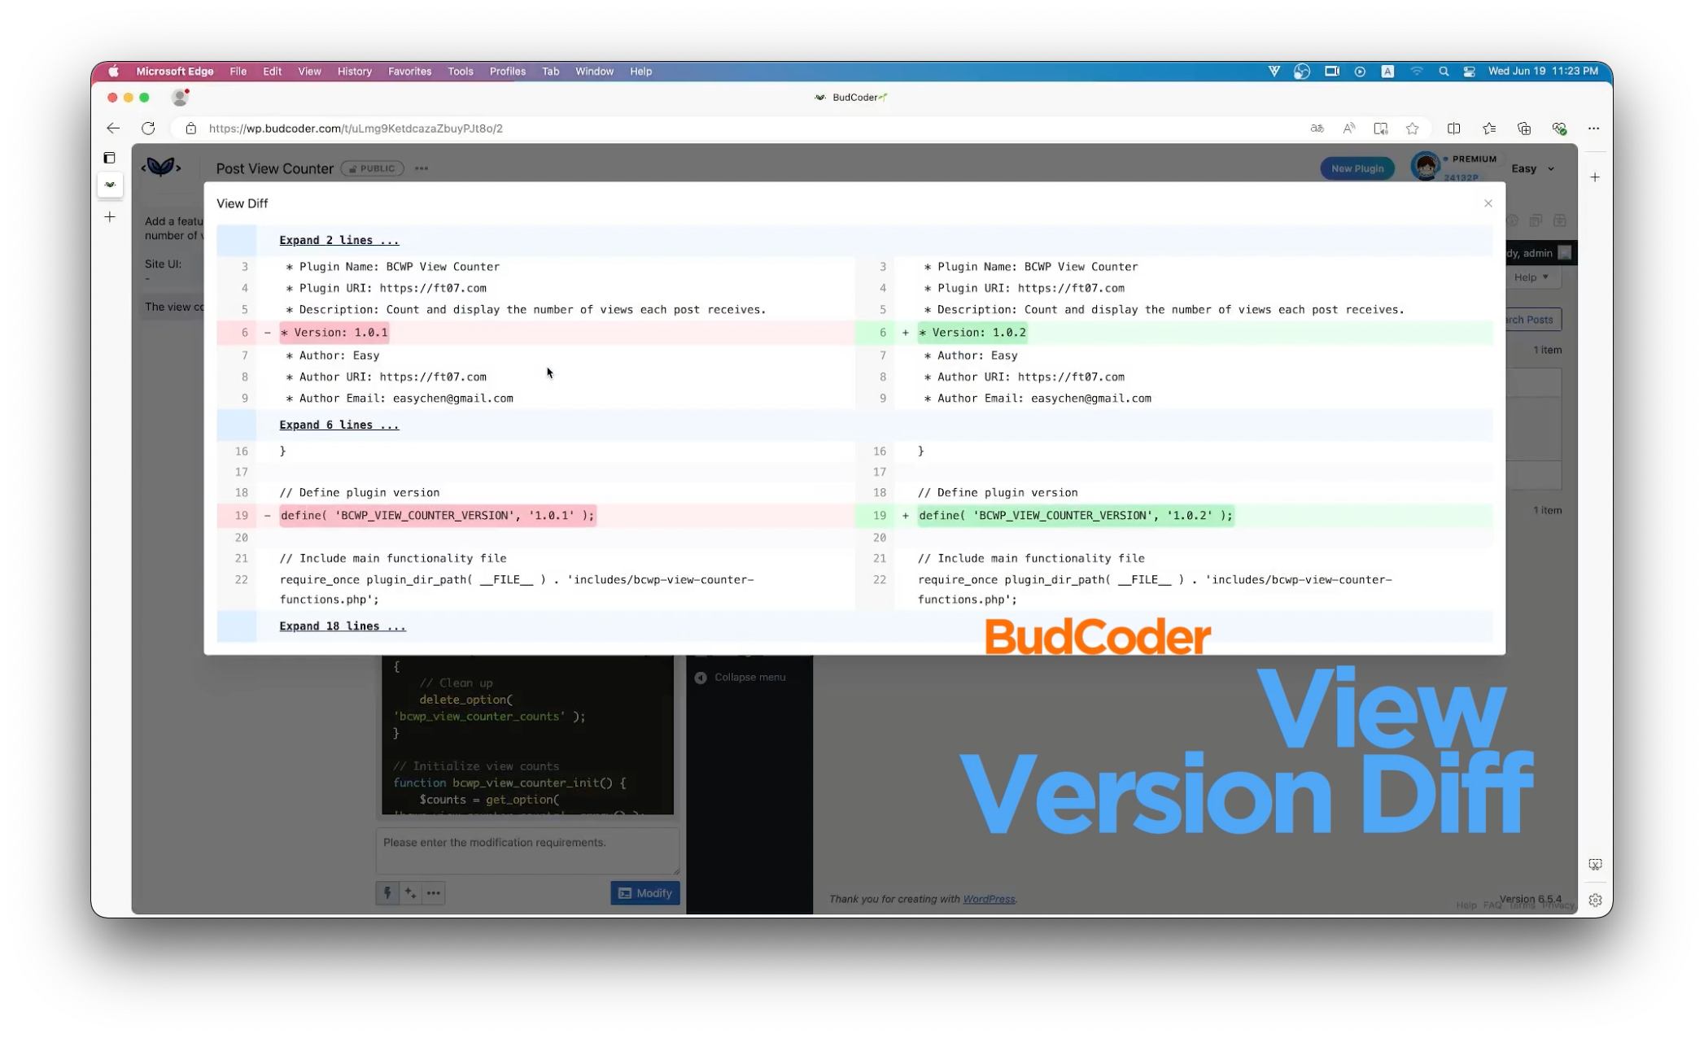Go back to previous page
The height and width of the screenshot is (1038, 1704).
(x=113, y=129)
